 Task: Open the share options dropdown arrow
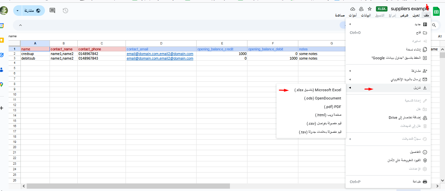point(18,11)
